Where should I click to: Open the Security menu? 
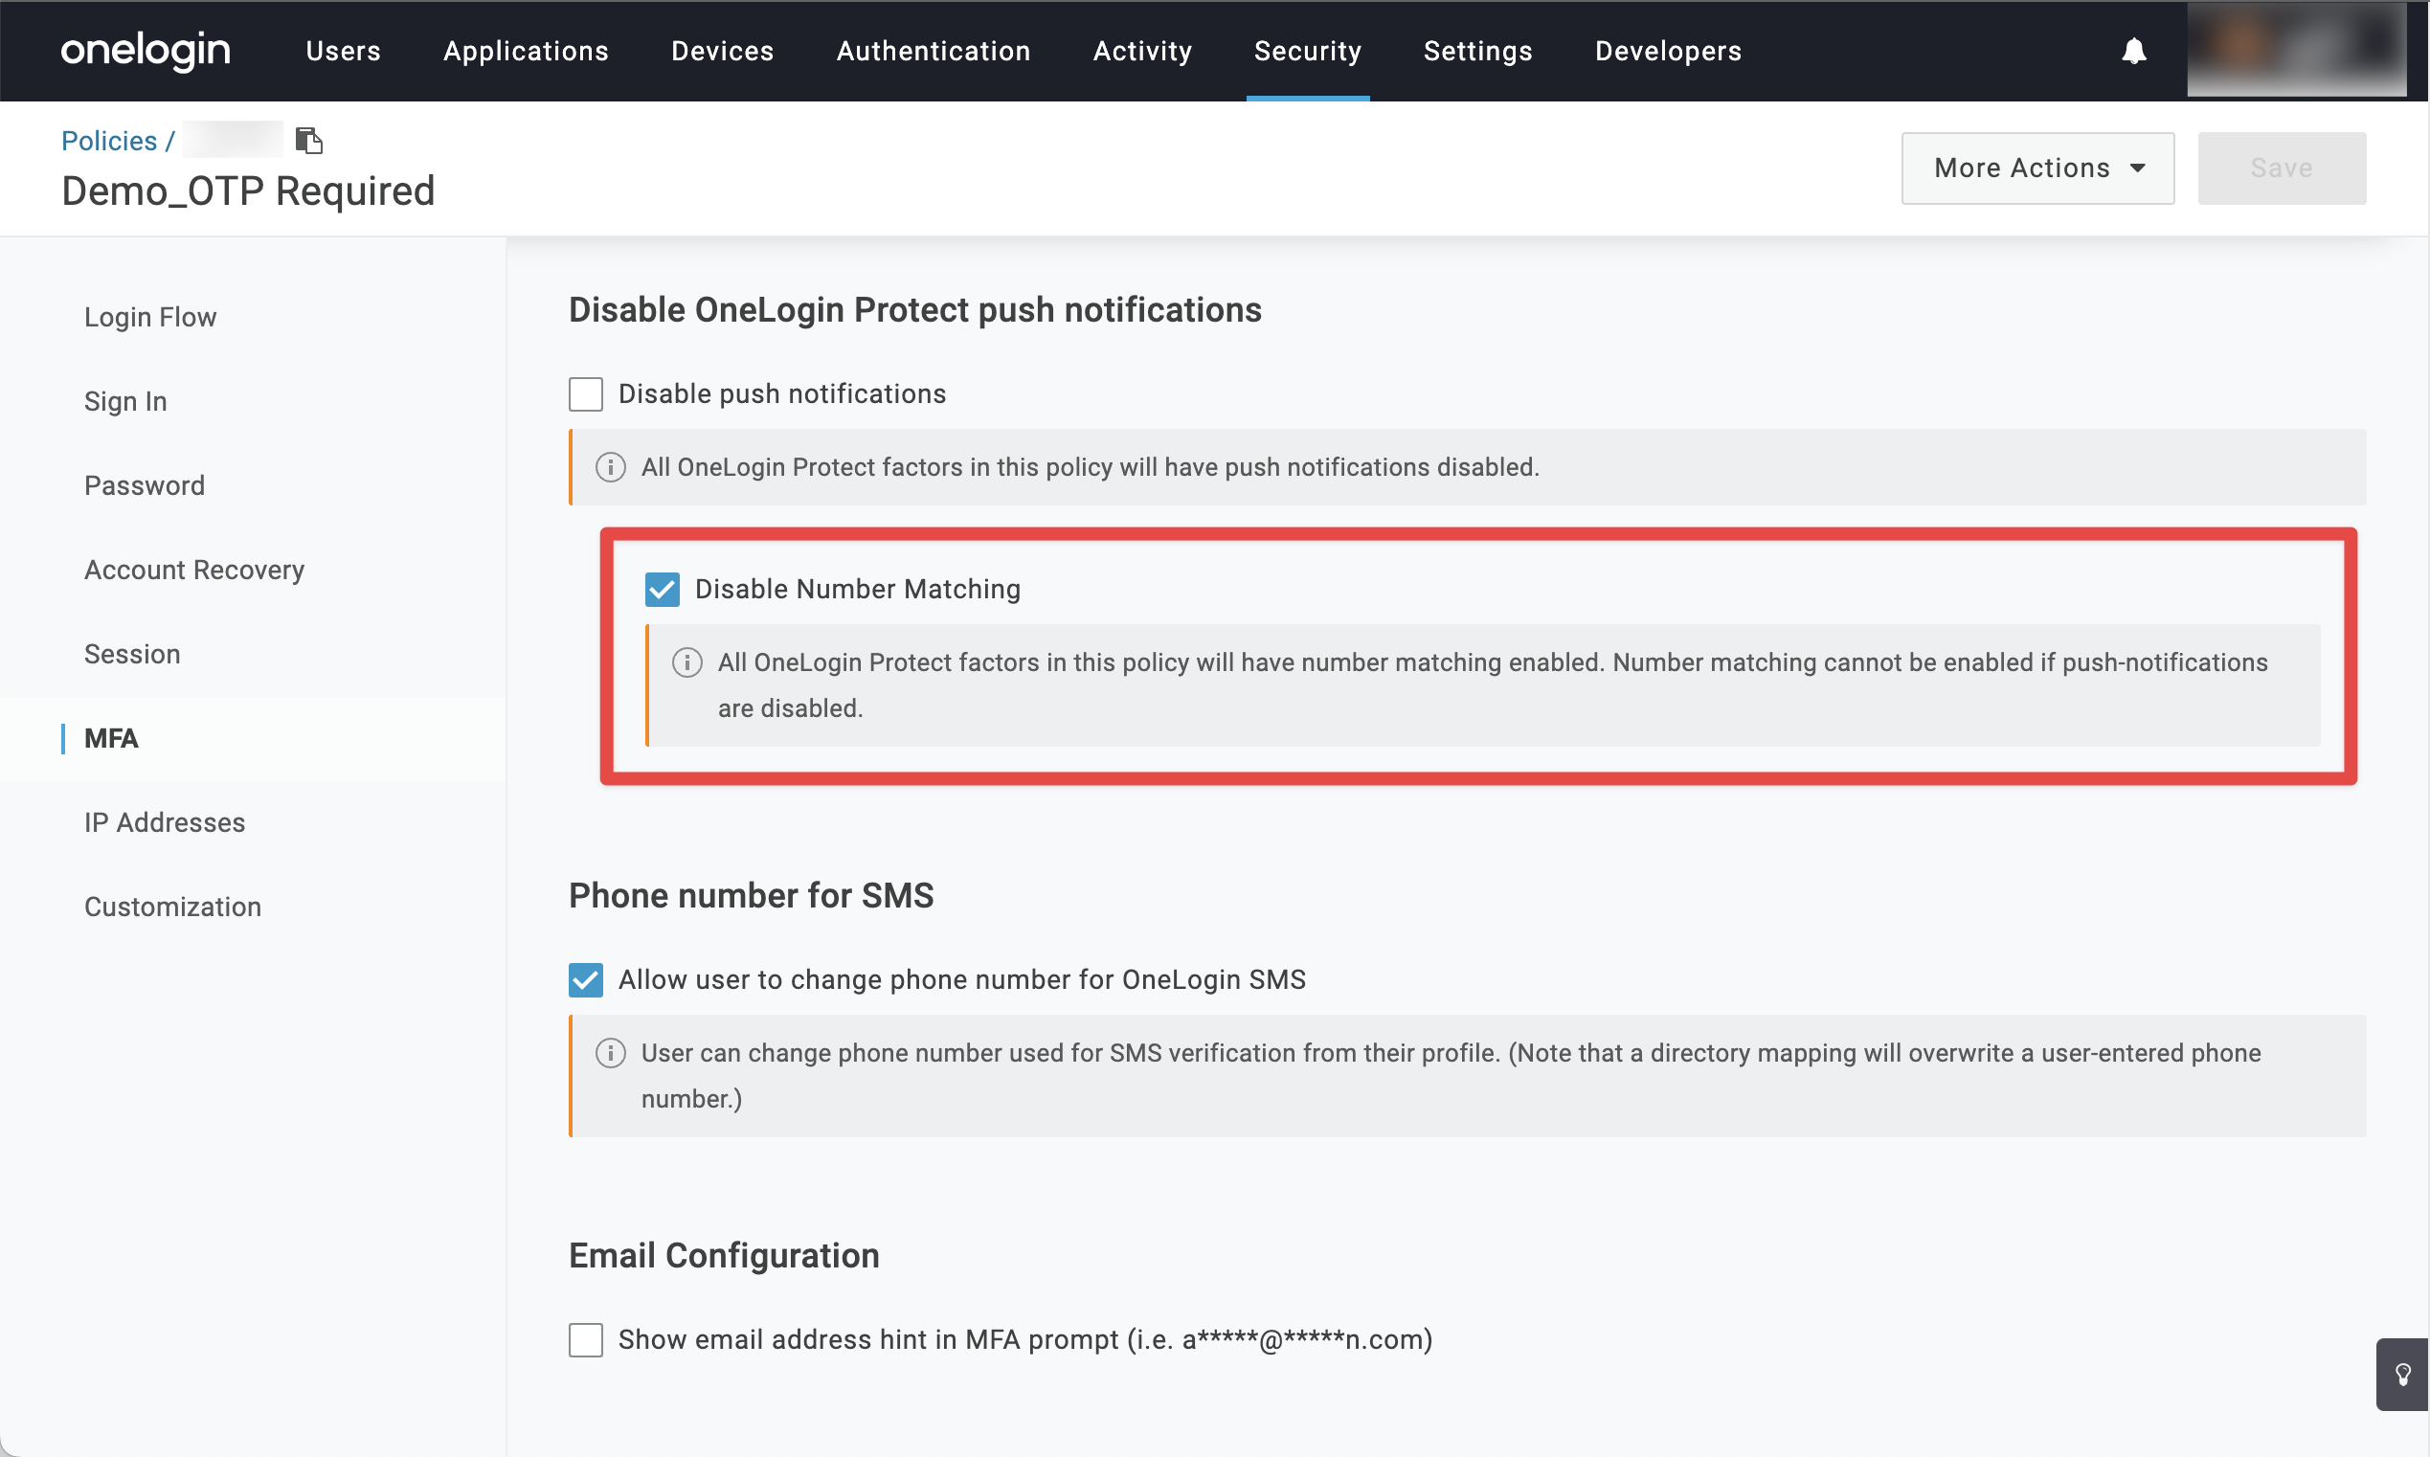(1307, 51)
